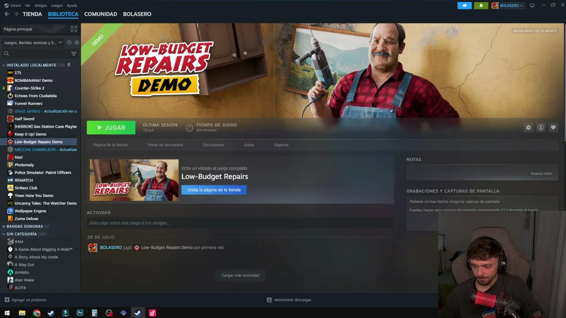Open Photoshop from the taskbar
Image resolution: width=566 pixels, height=318 pixels.
(x=80, y=313)
